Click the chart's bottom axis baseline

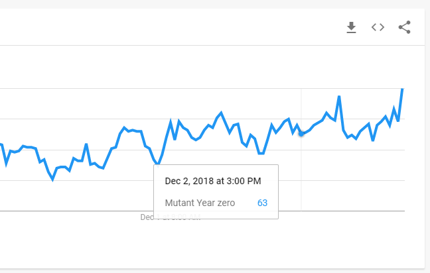pos(202,211)
